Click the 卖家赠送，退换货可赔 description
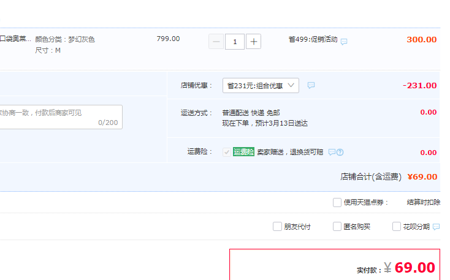 tap(290, 152)
